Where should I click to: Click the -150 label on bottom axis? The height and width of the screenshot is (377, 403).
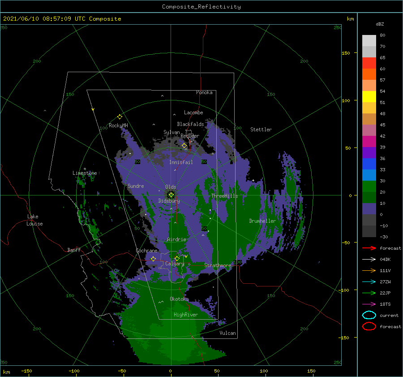tap(26, 371)
